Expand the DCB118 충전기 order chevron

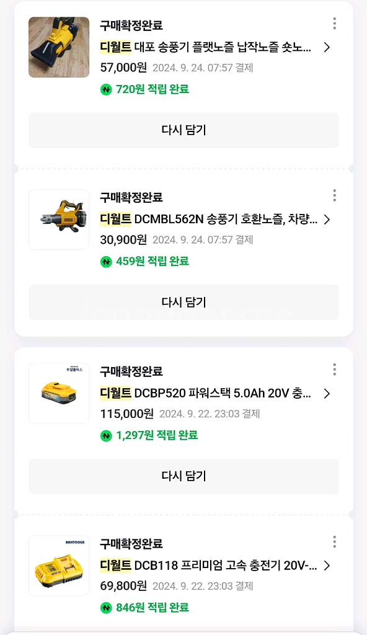coord(328,566)
